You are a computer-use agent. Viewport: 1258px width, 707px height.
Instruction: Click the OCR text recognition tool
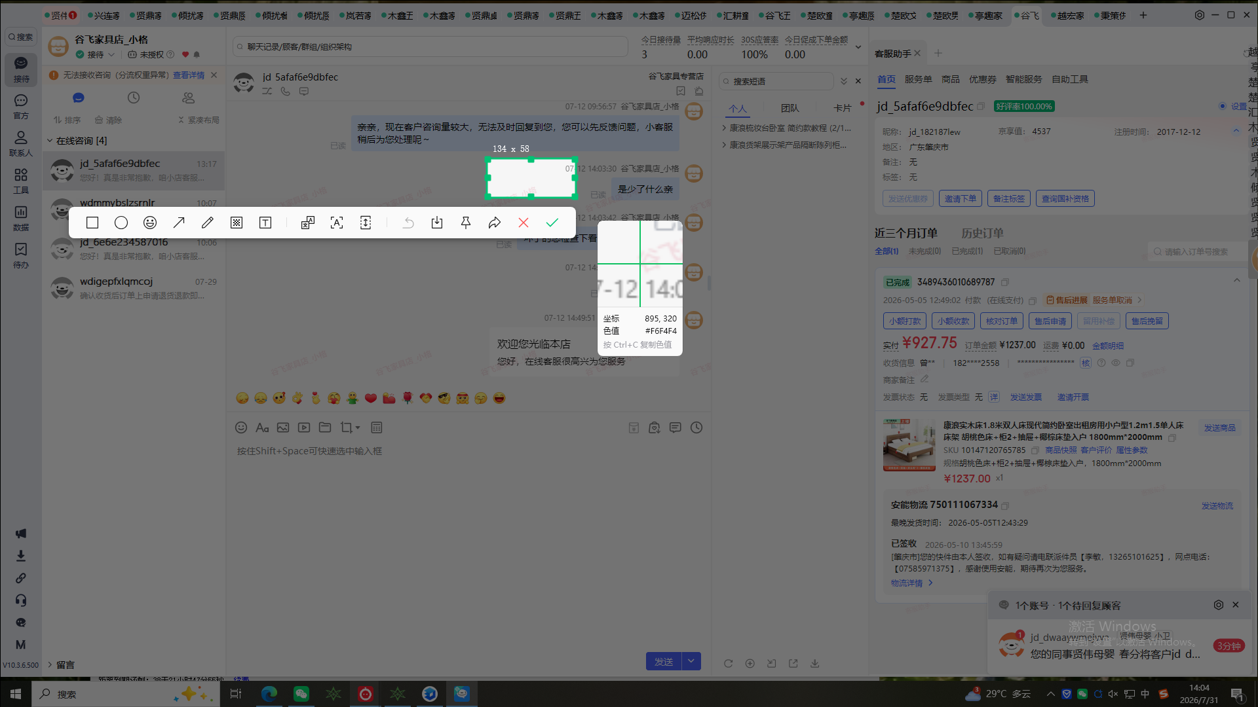coord(337,223)
